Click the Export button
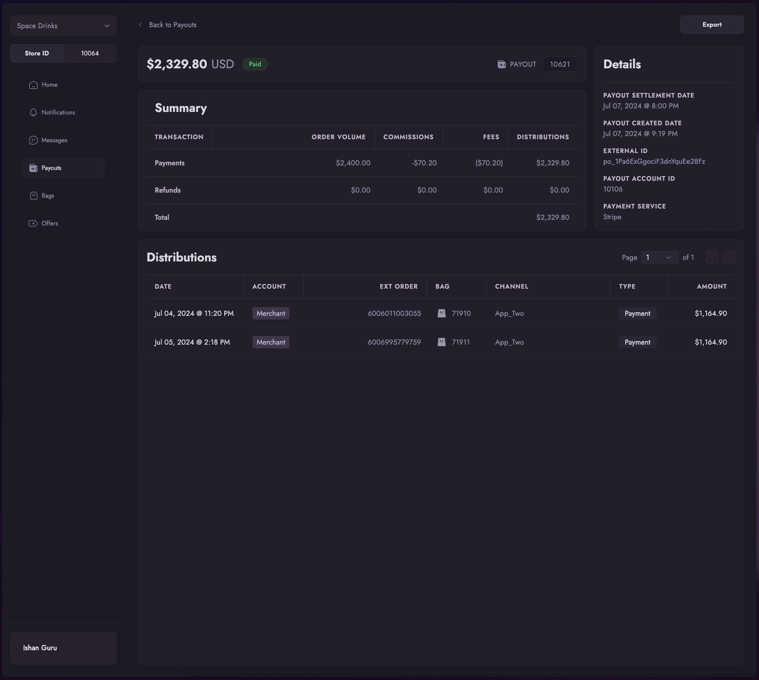This screenshot has width=759, height=680. point(712,25)
